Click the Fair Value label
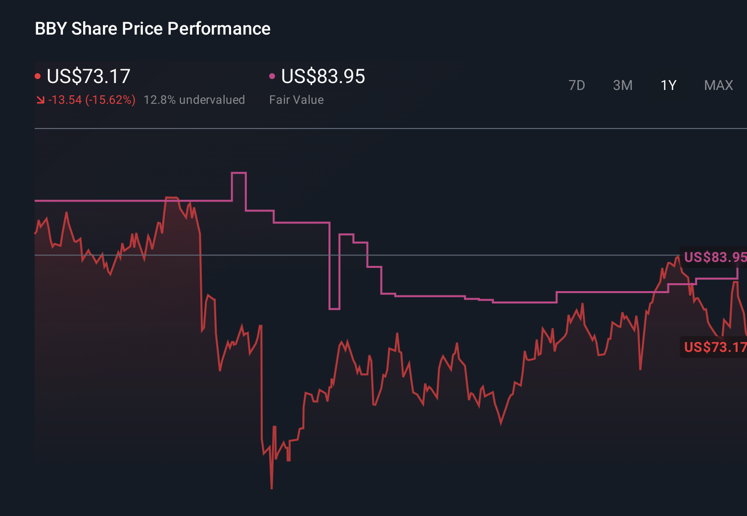 point(296,100)
